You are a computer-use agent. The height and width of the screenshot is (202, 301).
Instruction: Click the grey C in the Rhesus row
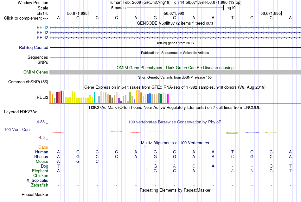(x=233, y=157)
